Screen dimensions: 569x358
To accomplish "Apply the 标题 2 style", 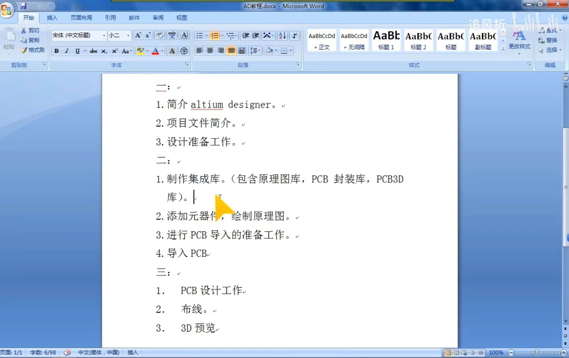I will click(x=418, y=40).
